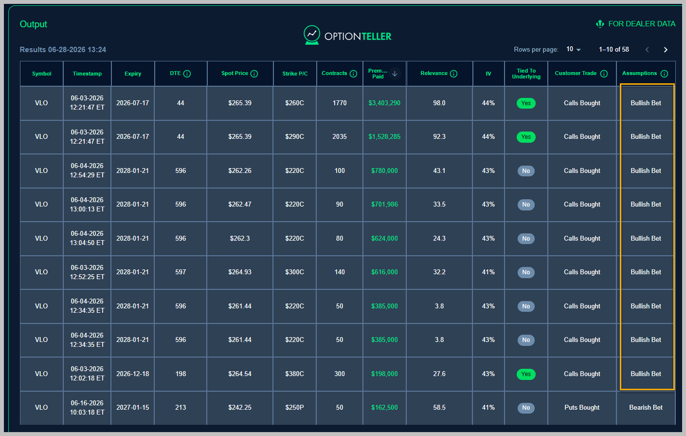Click timestamp 06-04-2026 13:04:50 ET
This screenshot has height=436, width=686.
click(x=87, y=238)
